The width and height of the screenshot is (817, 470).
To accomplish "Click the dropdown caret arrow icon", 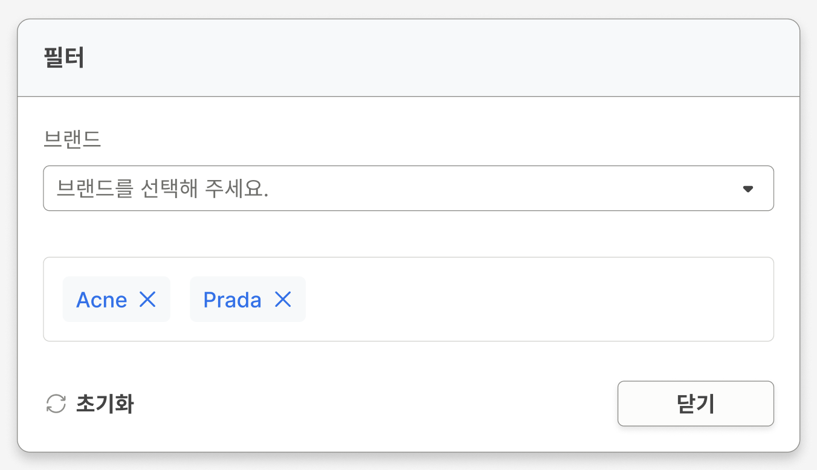I will point(748,189).
